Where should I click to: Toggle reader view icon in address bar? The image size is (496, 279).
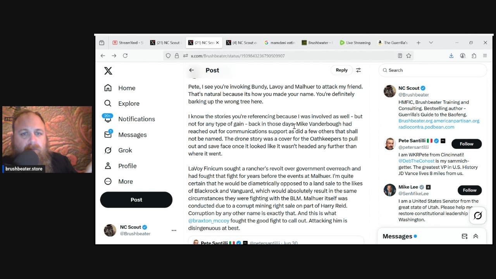(x=400, y=56)
